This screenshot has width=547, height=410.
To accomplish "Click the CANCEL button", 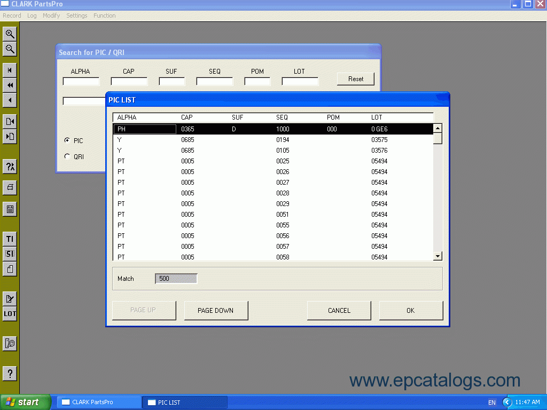I will click(x=339, y=310).
